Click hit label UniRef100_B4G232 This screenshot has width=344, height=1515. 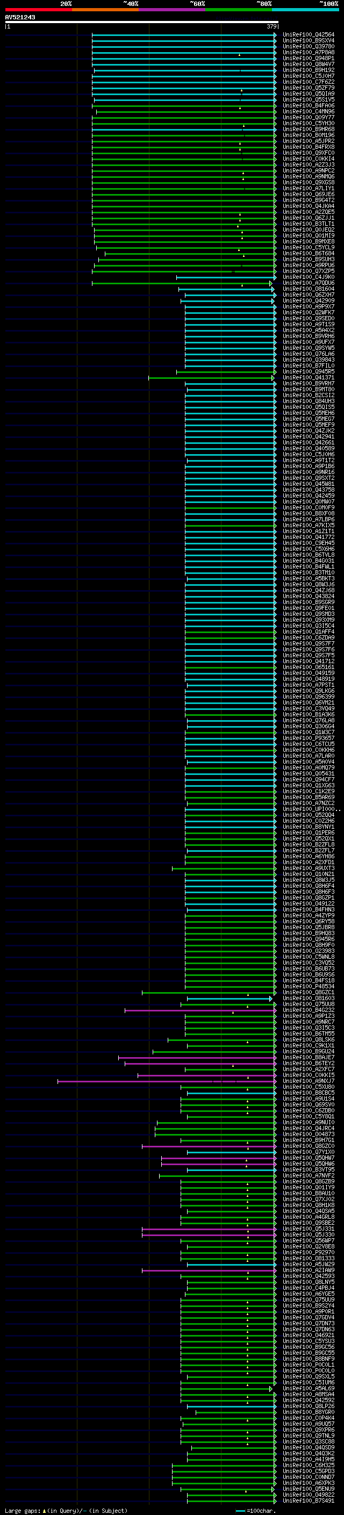(309, 1010)
